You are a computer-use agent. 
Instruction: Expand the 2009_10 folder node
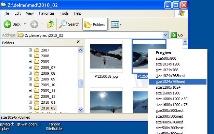[30, 85]
